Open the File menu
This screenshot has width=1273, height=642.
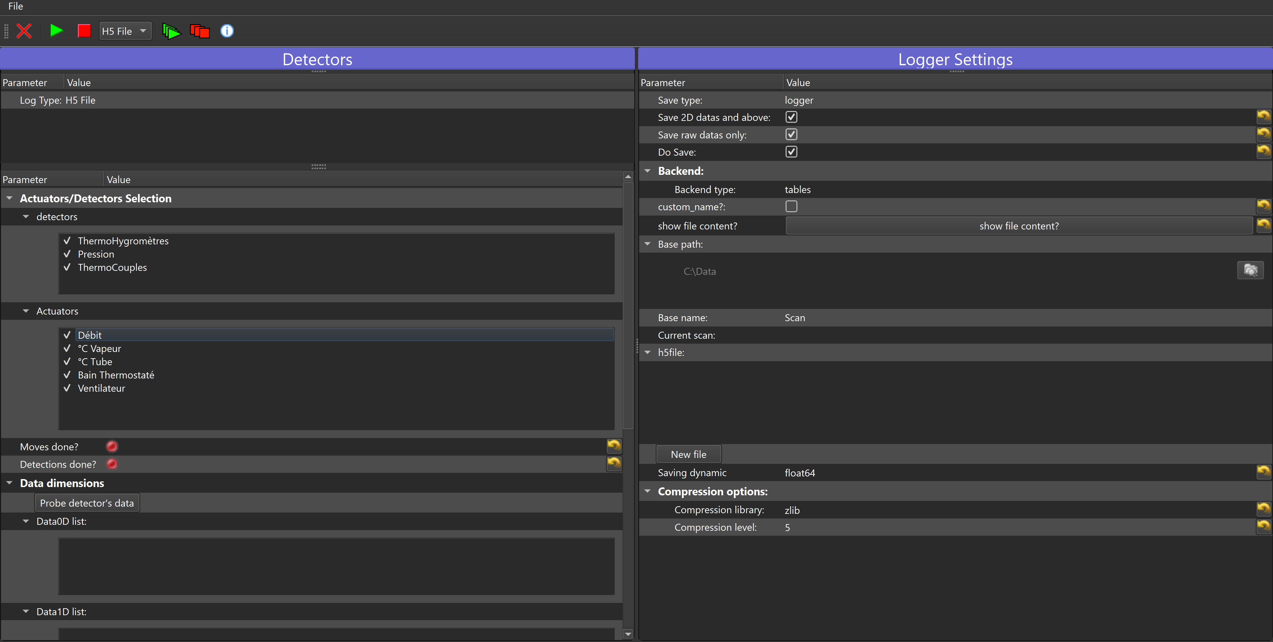(15, 6)
